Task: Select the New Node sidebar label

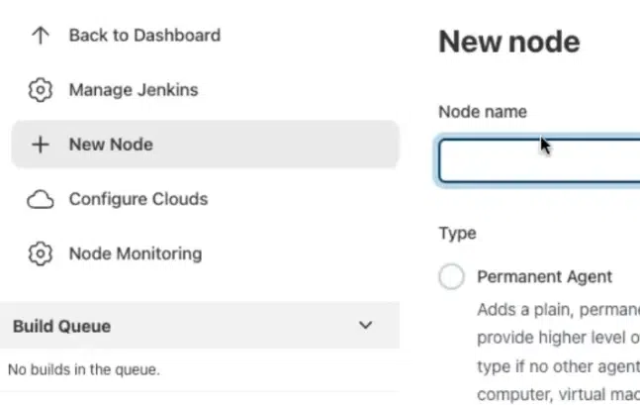Action: tap(111, 145)
